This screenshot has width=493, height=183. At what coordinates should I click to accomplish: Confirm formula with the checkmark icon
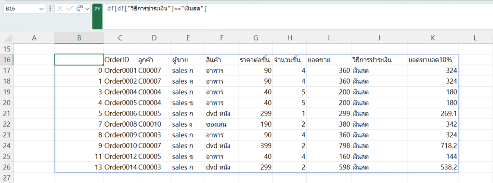[69, 9]
